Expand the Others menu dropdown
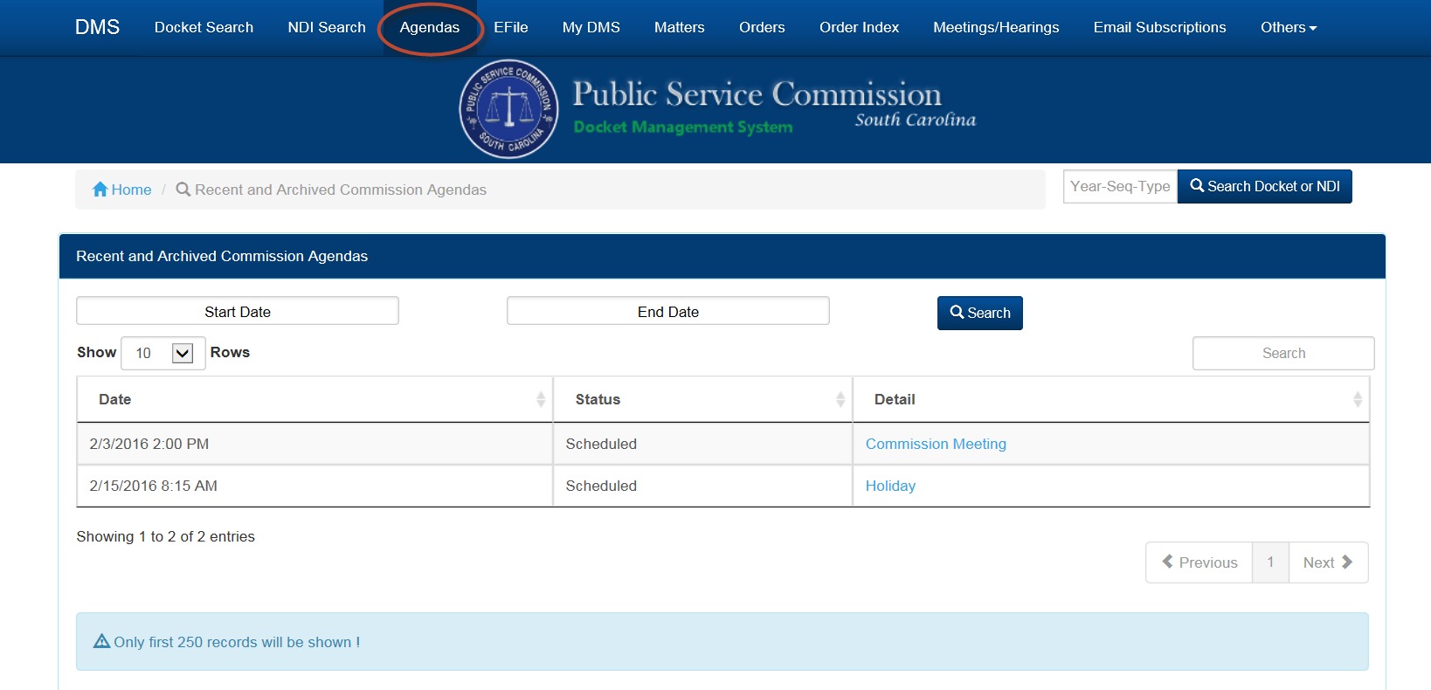The image size is (1431, 690). 1288,28
